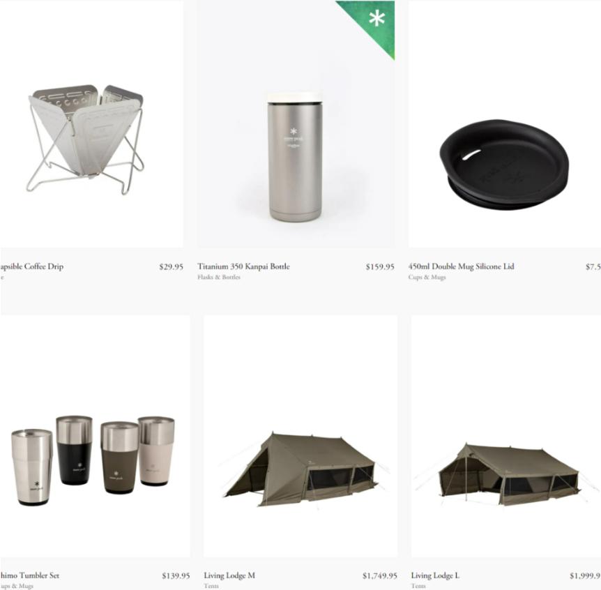Open the collapsible coffee drip product image
The image size is (601, 590).
point(91,124)
